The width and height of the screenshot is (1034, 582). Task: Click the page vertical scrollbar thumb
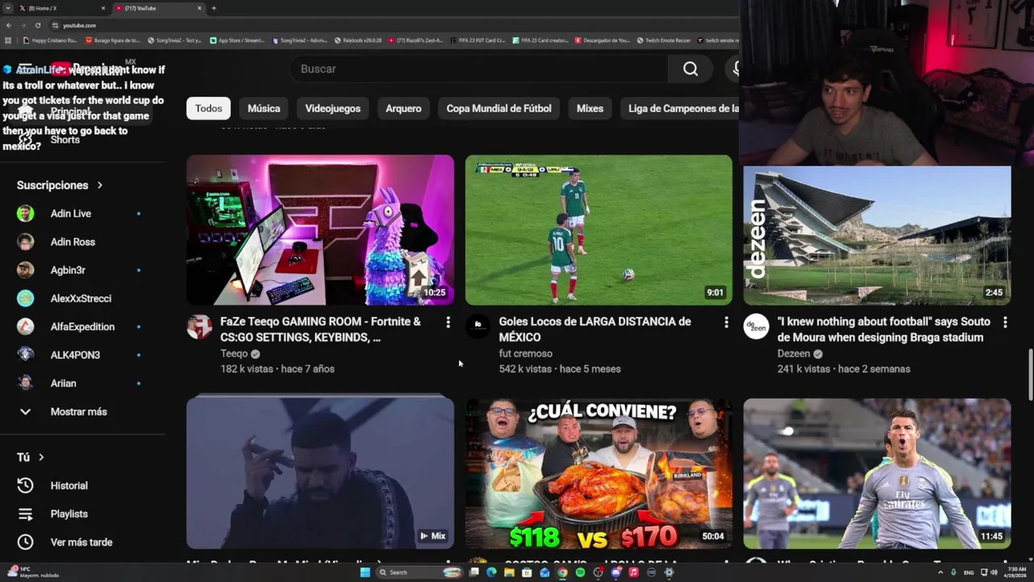coord(1030,374)
